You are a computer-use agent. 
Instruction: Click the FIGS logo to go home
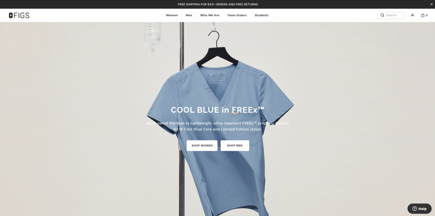tap(19, 16)
